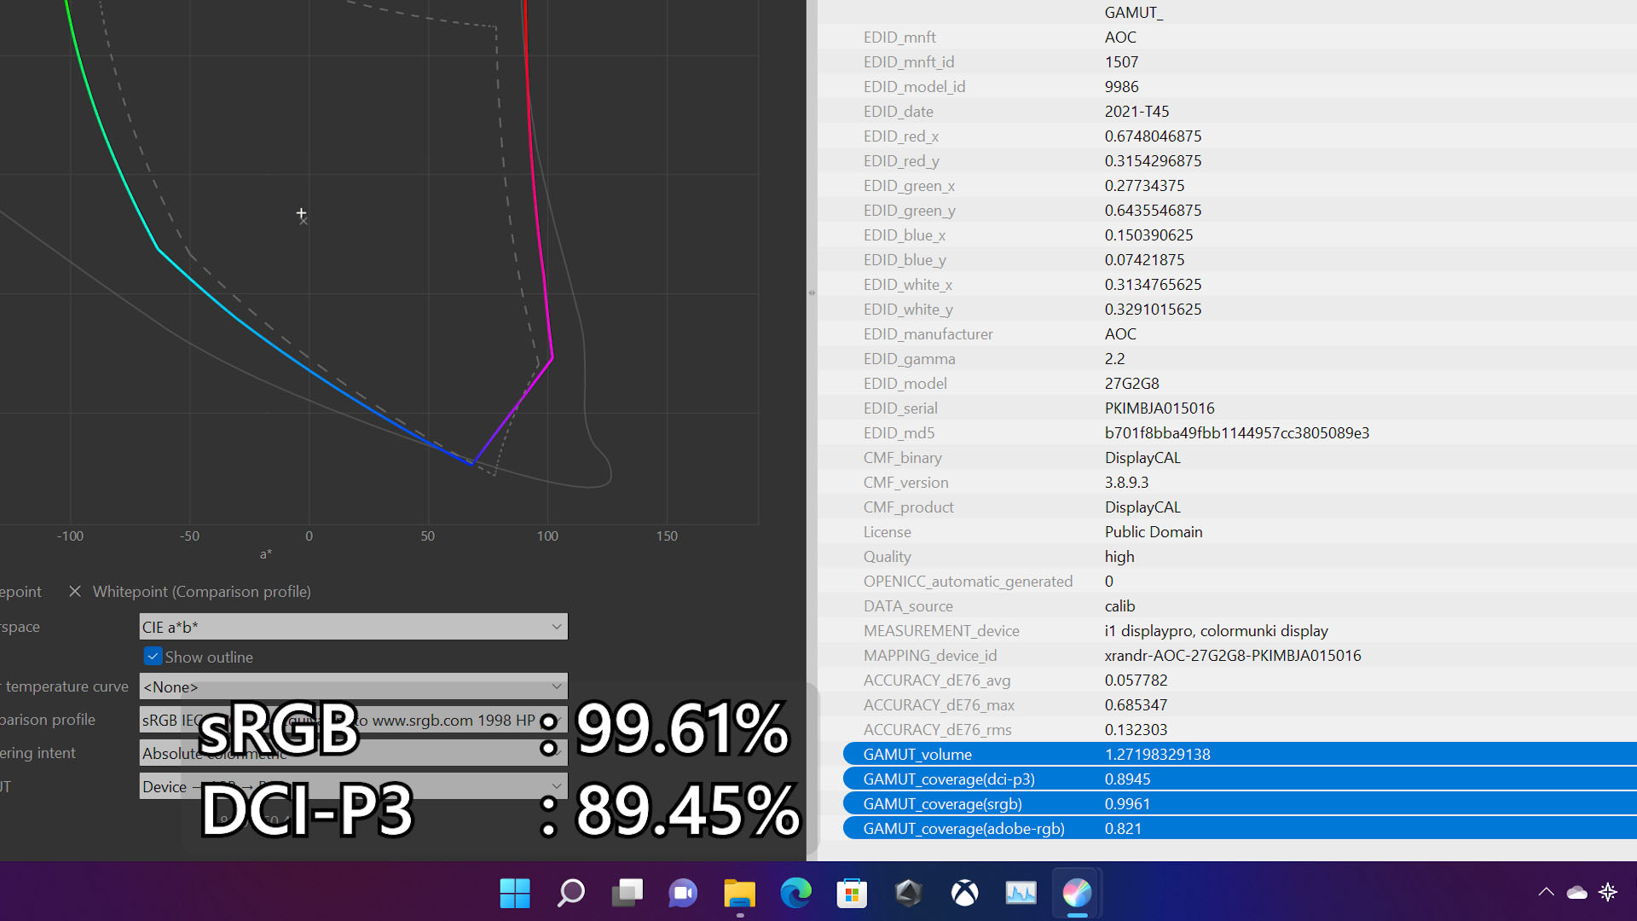
Task: Open the Device LUT direction dropdown
Action: pos(353,786)
